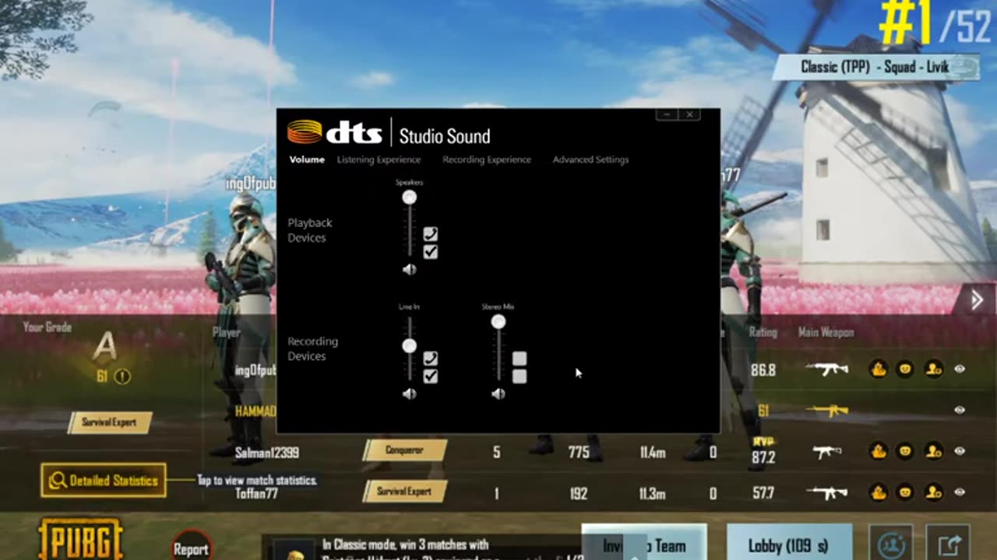Click Salman12399's main weapon icon
Screen dimensions: 997x560
(x=826, y=451)
